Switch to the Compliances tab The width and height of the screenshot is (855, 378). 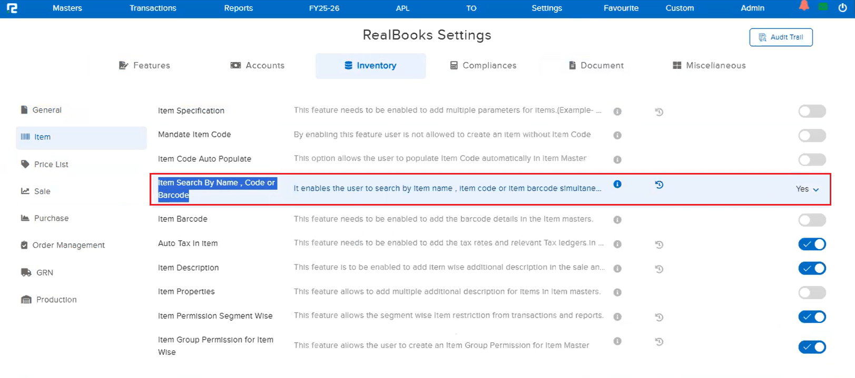coord(483,65)
